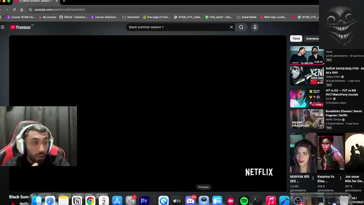Open Spotify from the Dock
This screenshot has width=364, height=205.
pyautogui.click(x=244, y=201)
